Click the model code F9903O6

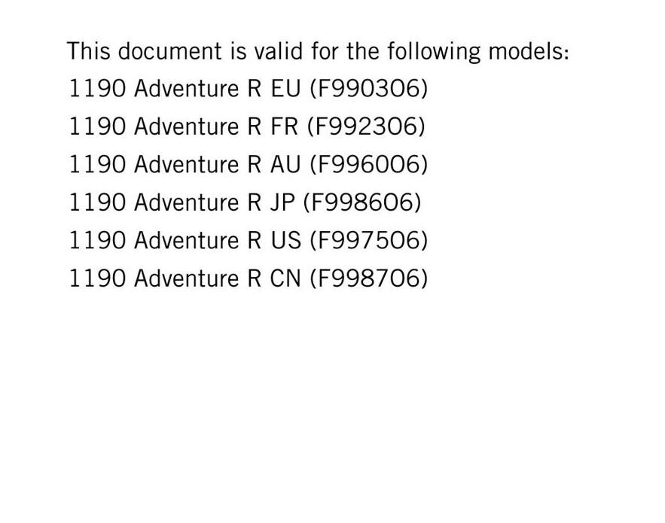(x=368, y=89)
